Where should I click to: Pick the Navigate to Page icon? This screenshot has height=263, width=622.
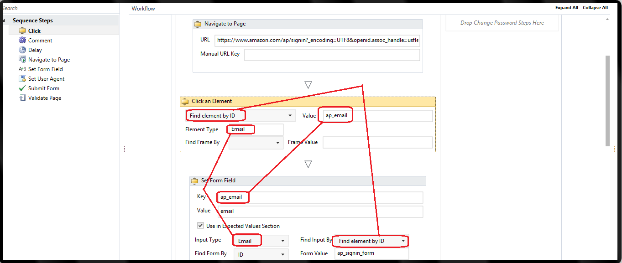(22, 59)
